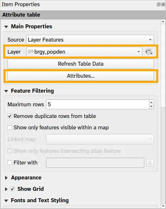Image resolution: width=166 pixels, height=209 pixels.
Task: Enable the Filter with checkbox
Action: pyautogui.click(x=10, y=163)
